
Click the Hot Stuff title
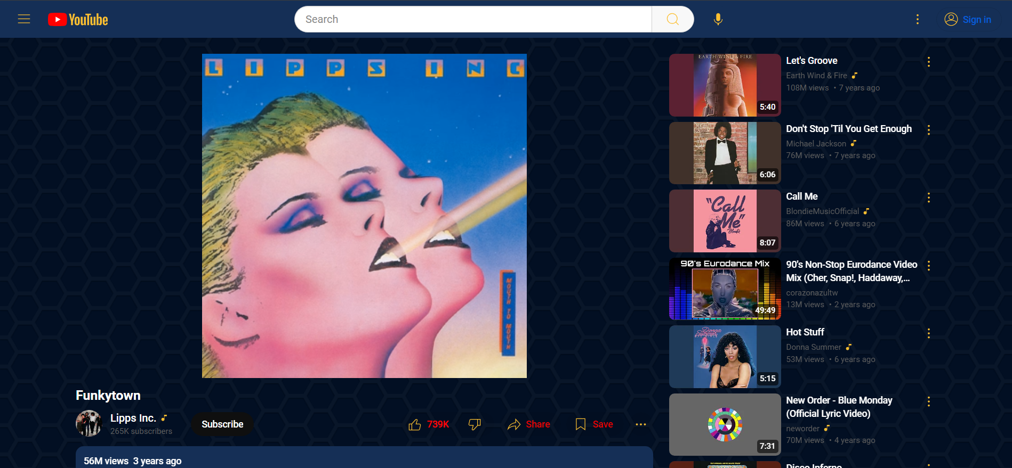[805, 332]
